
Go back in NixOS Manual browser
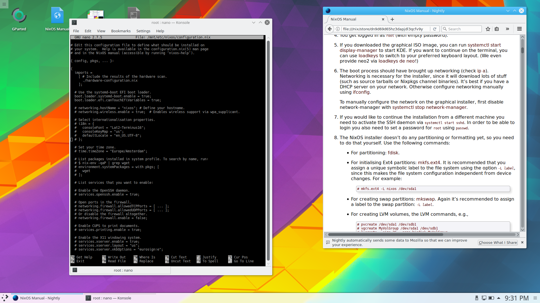330,29
